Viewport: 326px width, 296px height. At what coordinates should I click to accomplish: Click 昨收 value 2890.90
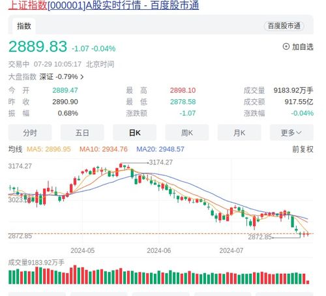pos(65,102)
